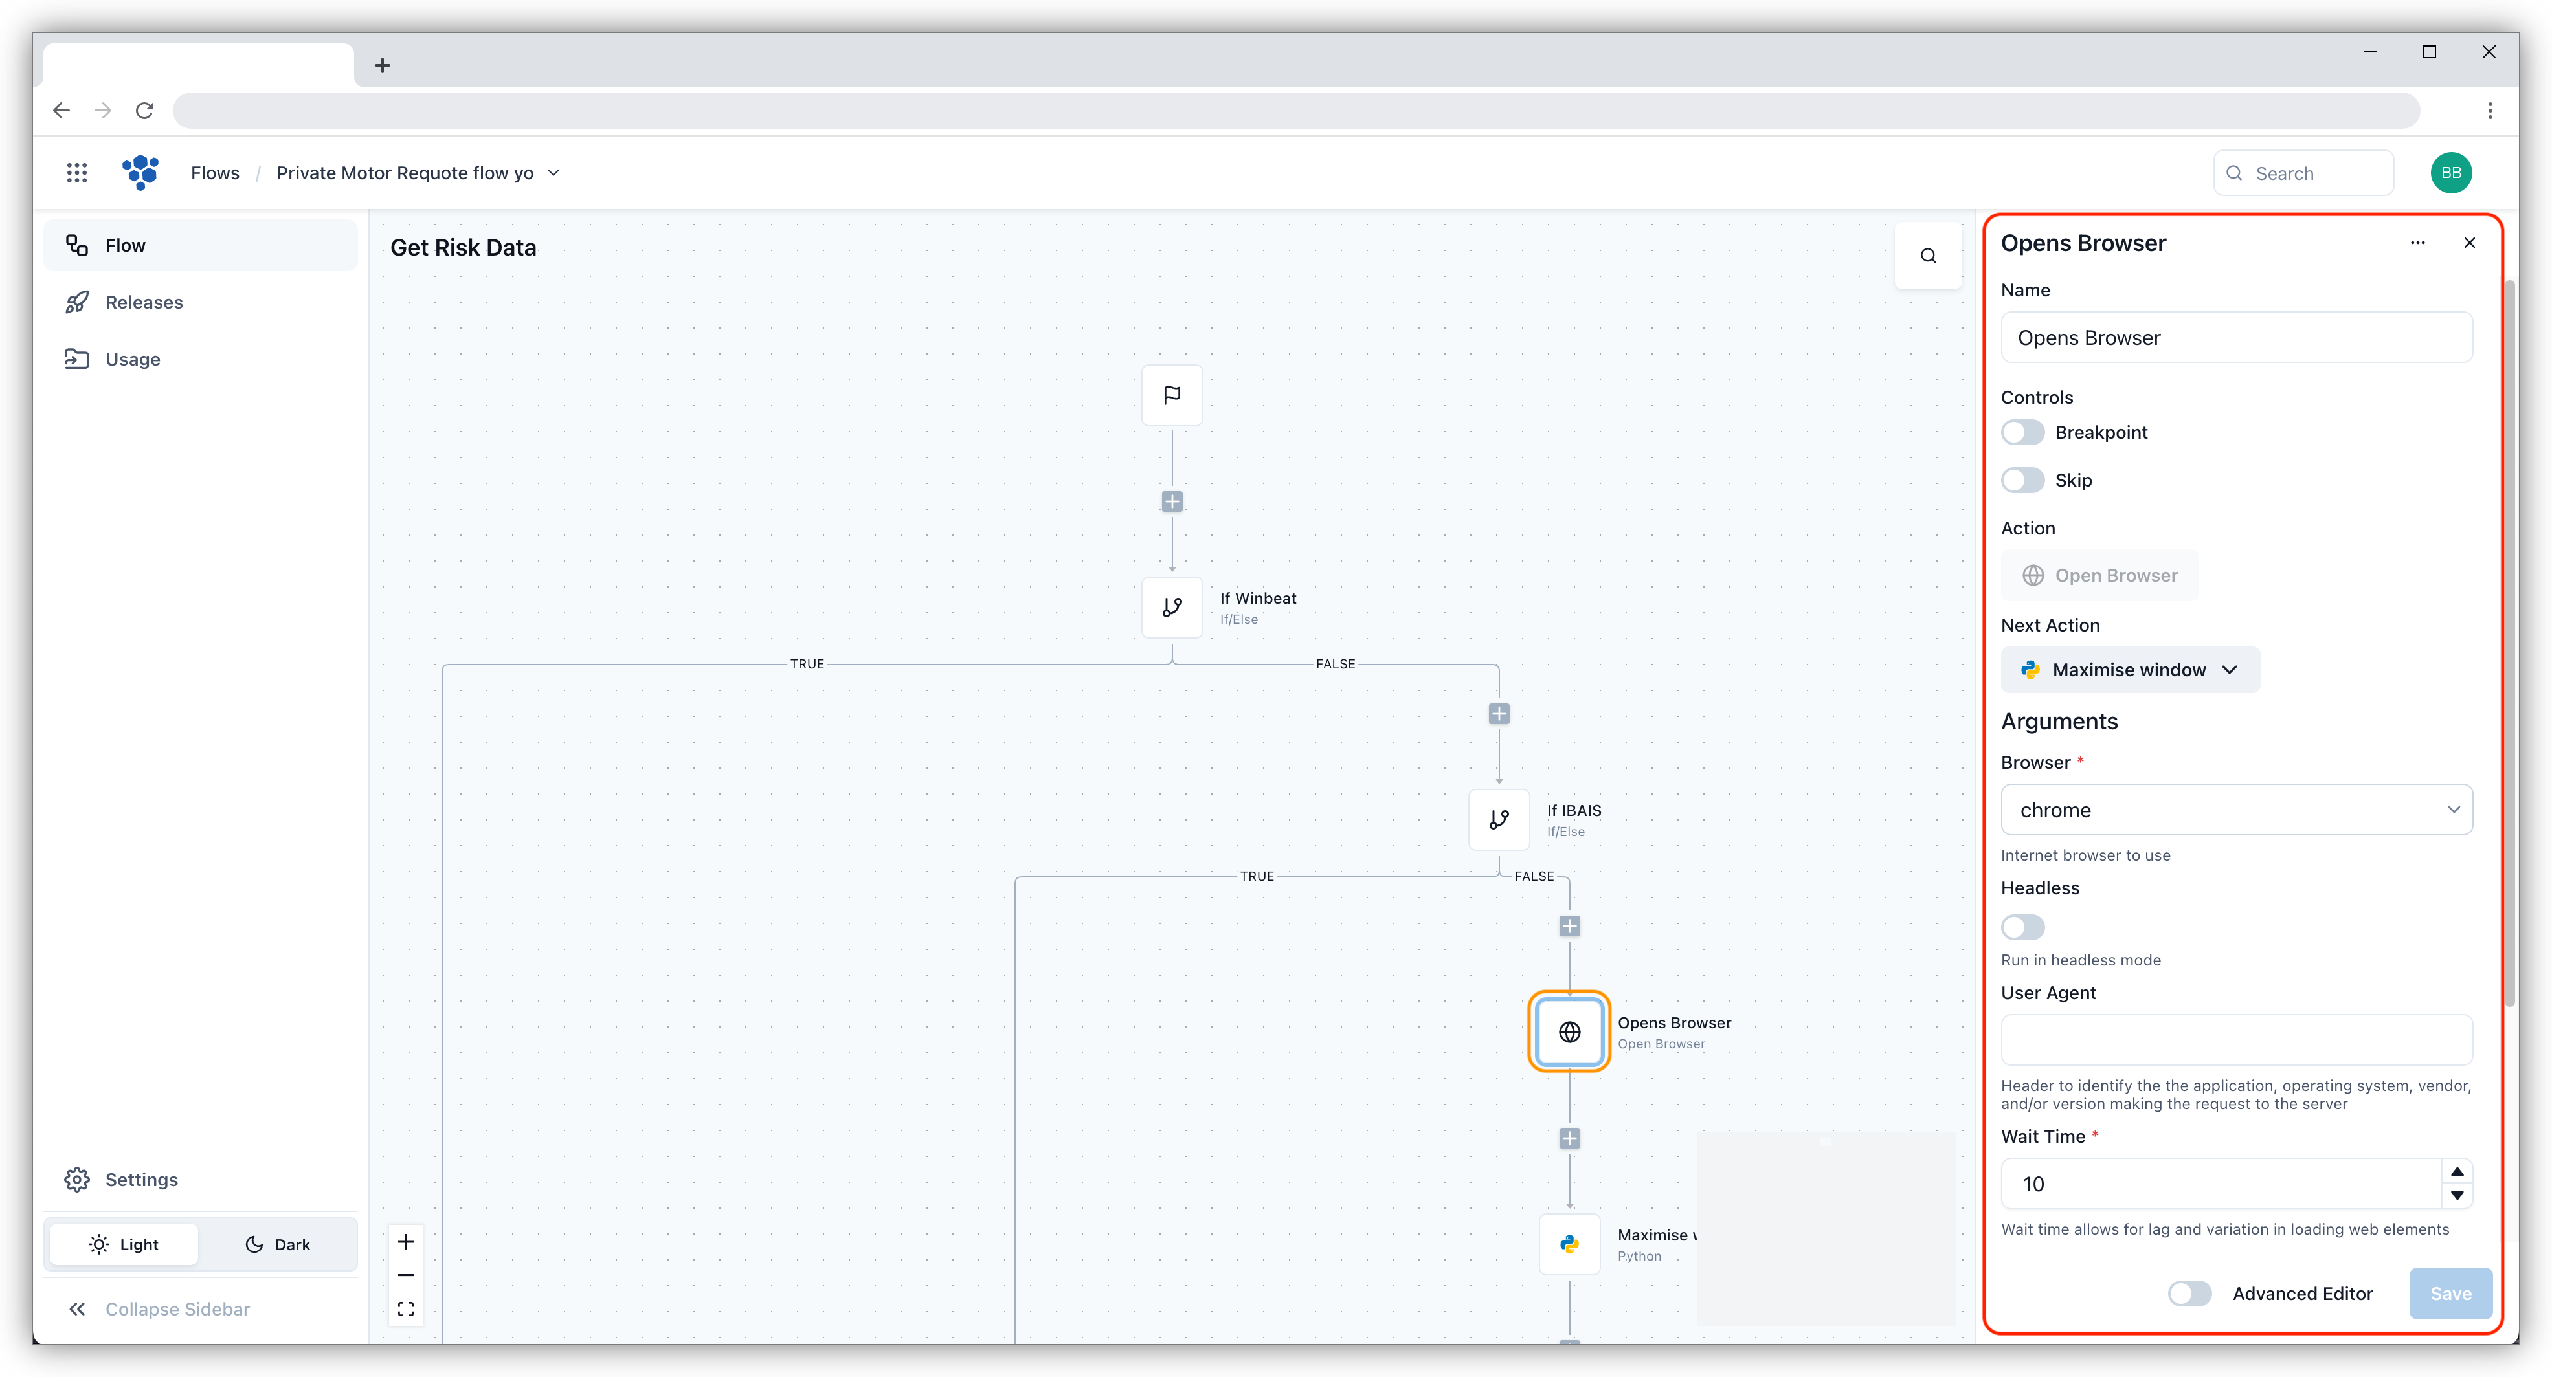Click the apps grid launcher icon
The image size is (2552, 1377).
[x=77, y=173]
